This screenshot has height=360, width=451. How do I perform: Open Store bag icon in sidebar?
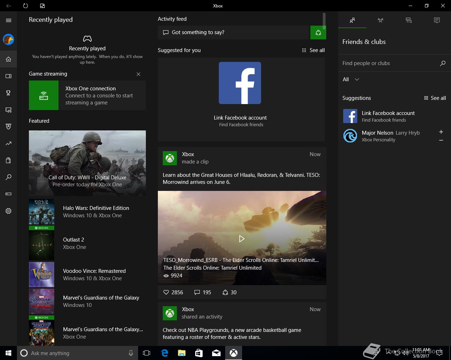tap(8, 160)
